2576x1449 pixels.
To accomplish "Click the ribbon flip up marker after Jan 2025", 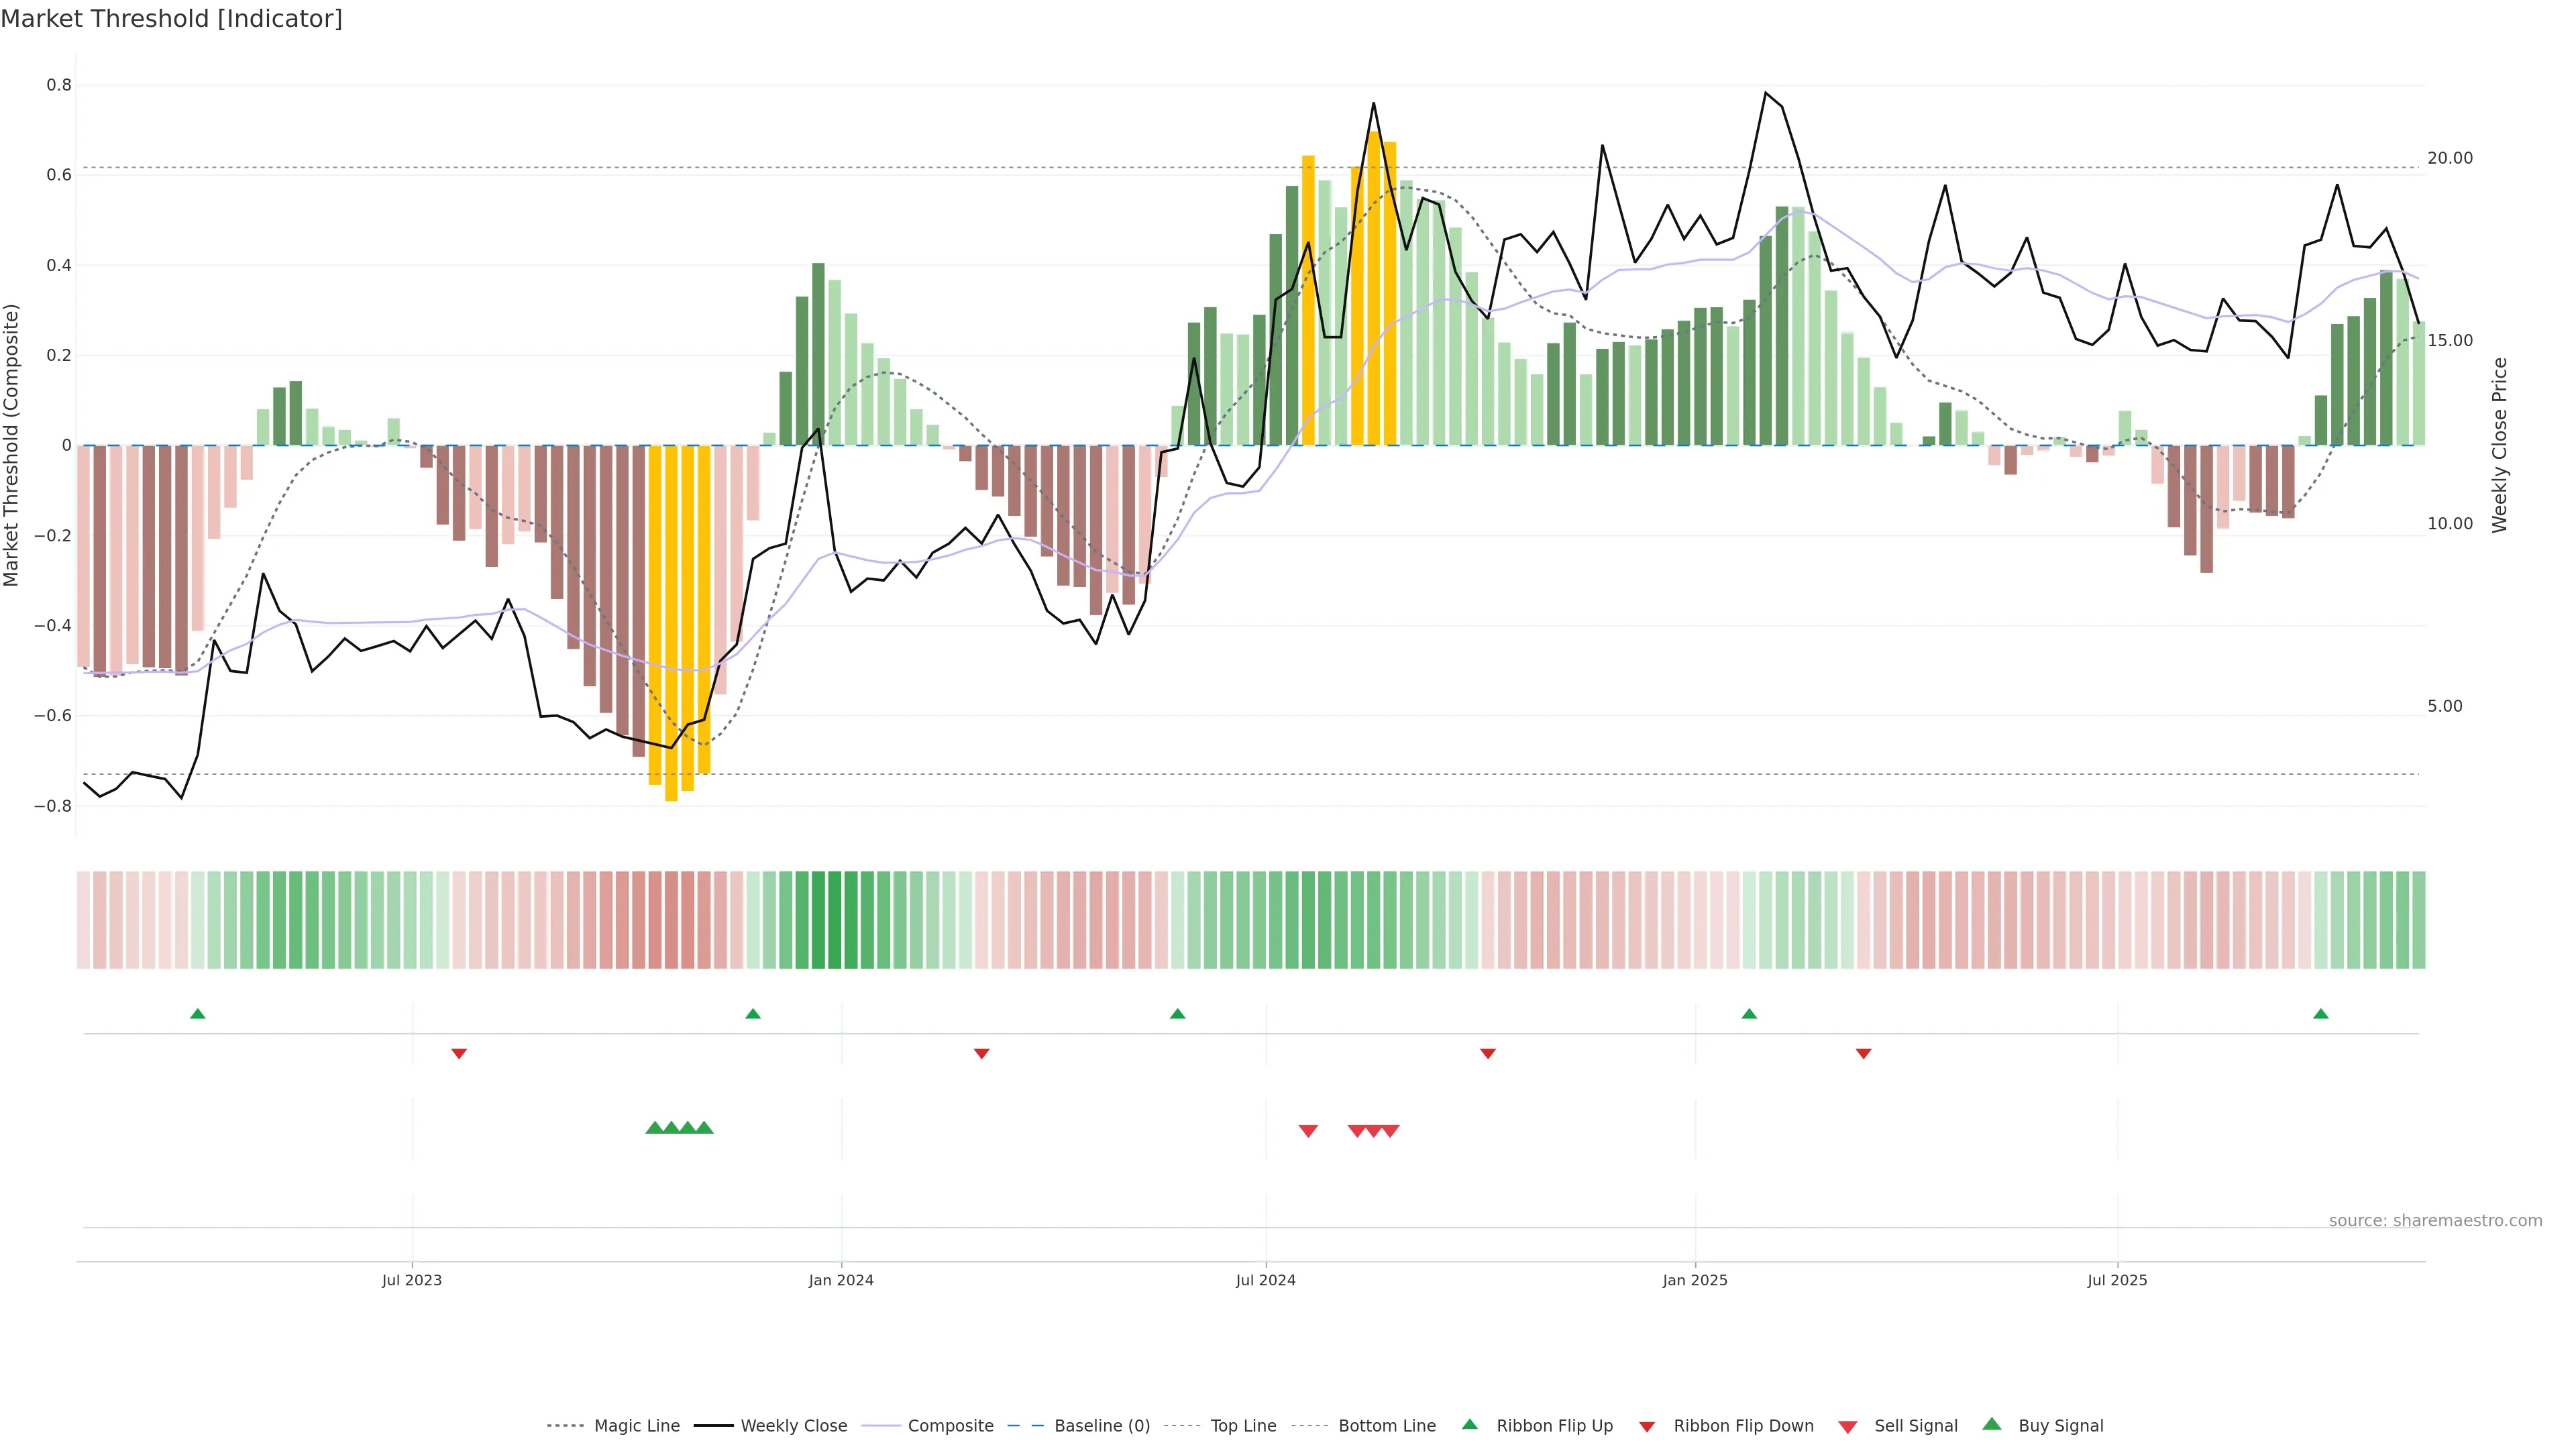I will pos(1749,1014).
